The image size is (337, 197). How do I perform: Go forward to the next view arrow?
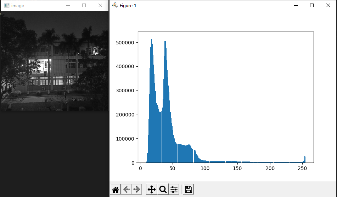click(137, 190)
